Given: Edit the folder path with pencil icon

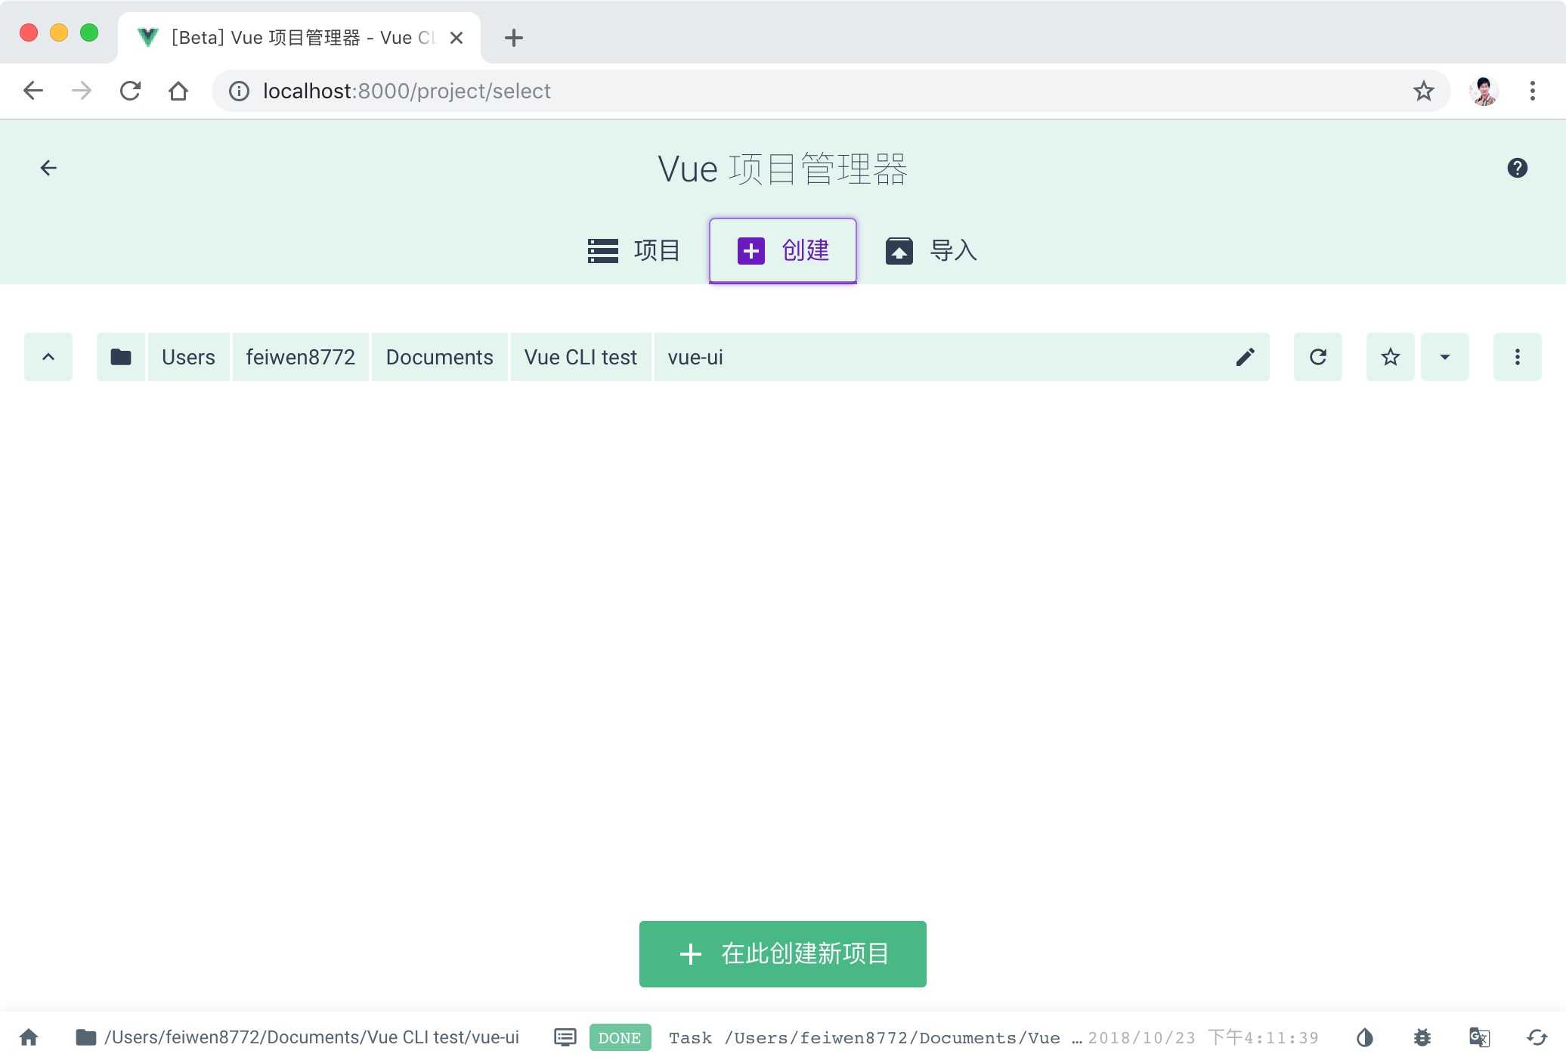Looking at the screenshot, I should 1246,357.
